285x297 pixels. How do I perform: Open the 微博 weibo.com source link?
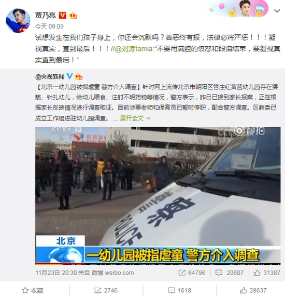point(112,273)
